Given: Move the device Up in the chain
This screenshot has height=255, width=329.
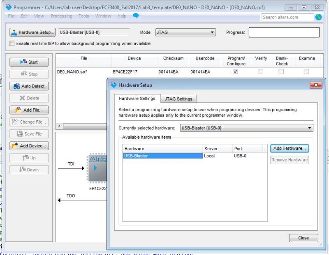Looking at the screenshot, I should pos(29,158).
